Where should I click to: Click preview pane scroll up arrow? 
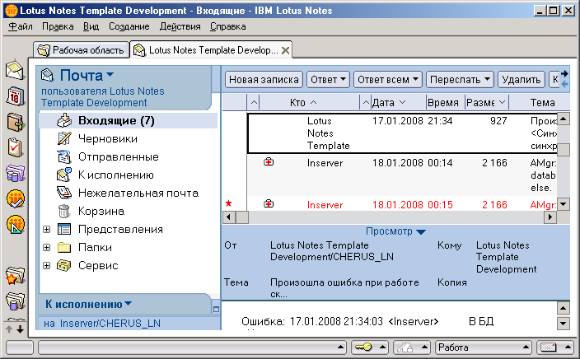tap(563, 308)
